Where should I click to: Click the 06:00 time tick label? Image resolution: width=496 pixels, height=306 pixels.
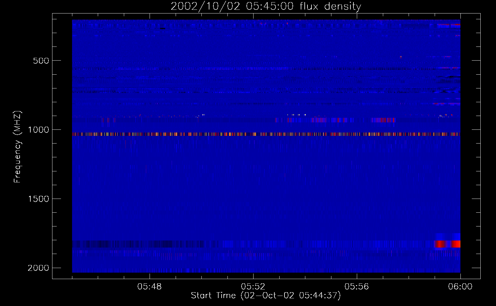(x=460, y=287)
